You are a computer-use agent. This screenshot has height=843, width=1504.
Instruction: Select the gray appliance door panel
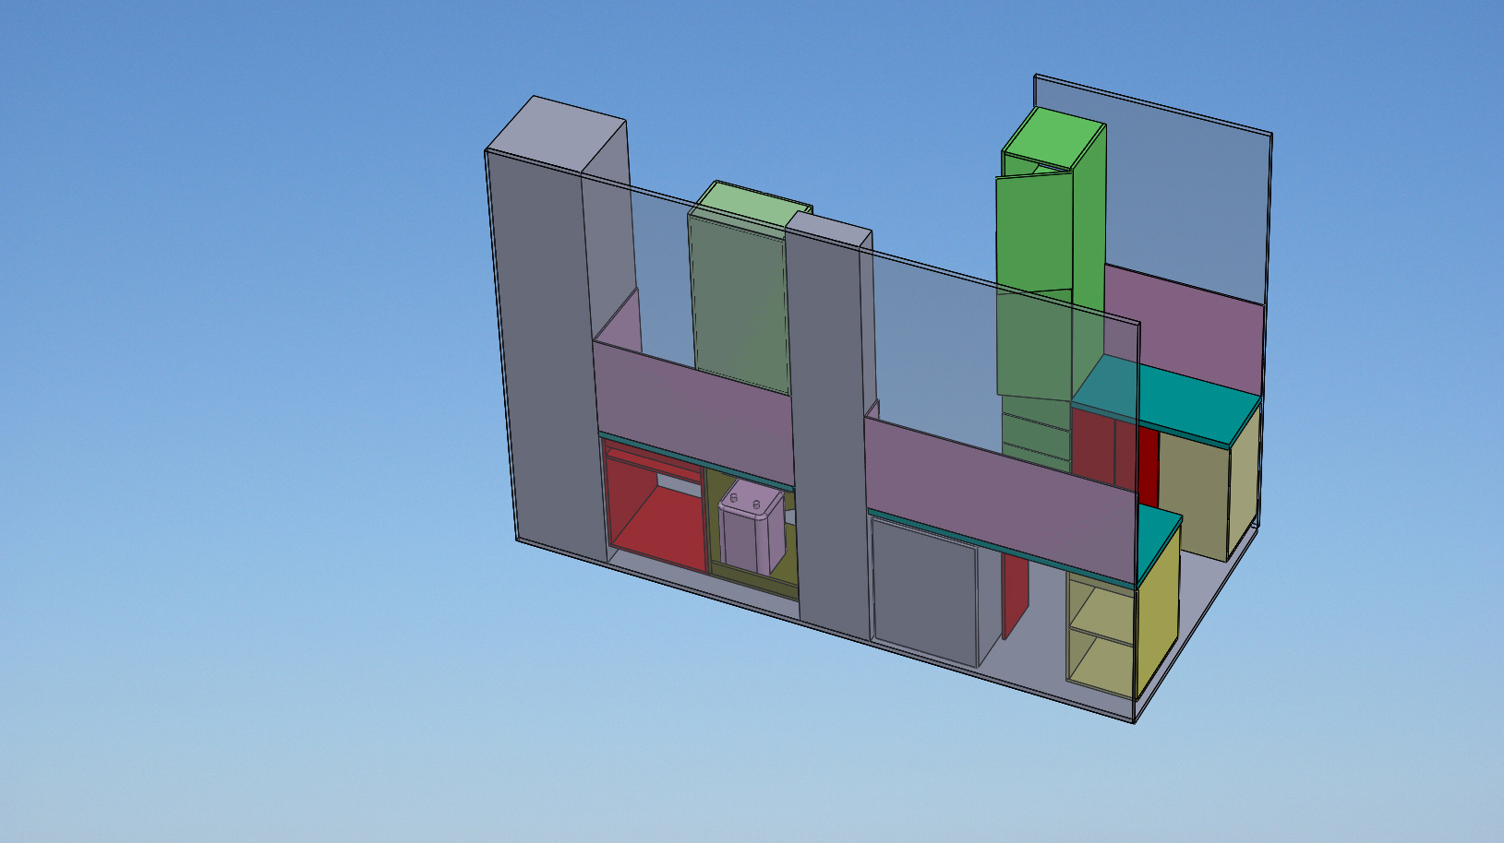923,590
